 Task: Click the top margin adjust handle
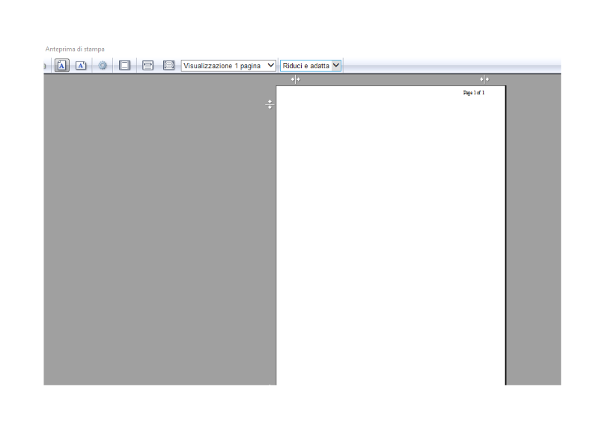[270, 104]
